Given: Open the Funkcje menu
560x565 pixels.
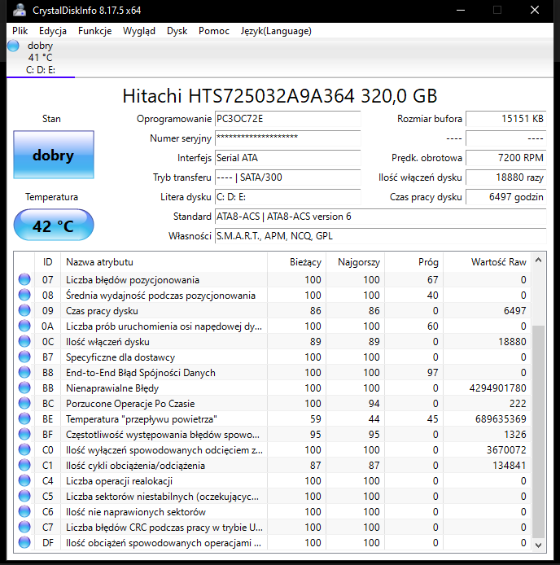Looking at the screenshot, I should click(94, 31).
